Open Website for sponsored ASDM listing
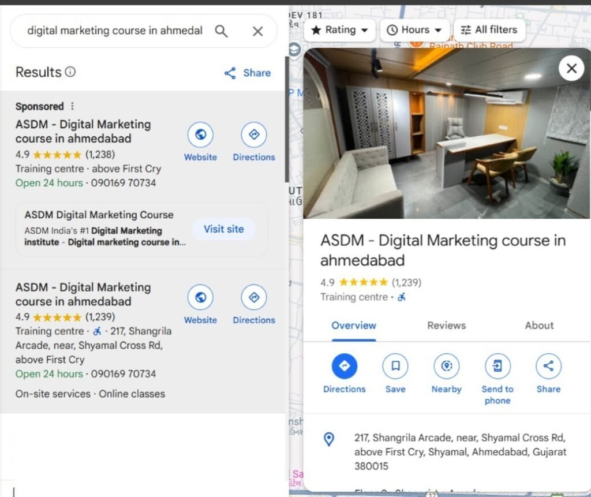The width and height of the screenshot is (591, 497). [x=200, y=142]
